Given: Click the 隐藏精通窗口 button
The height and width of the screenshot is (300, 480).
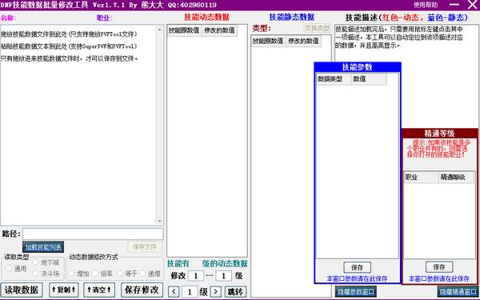Looking at the screenshot, I should 458,292.
